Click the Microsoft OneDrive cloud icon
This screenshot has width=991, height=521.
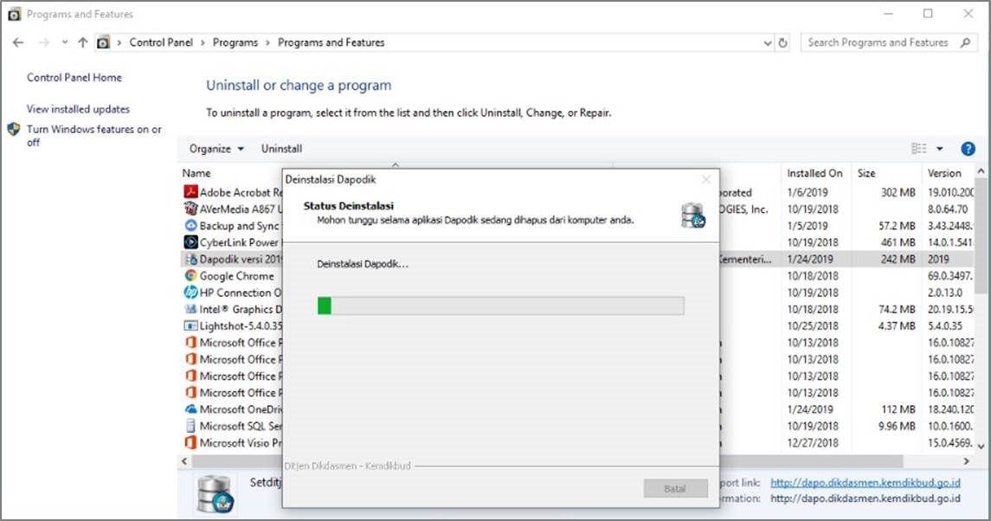(190, 409)
